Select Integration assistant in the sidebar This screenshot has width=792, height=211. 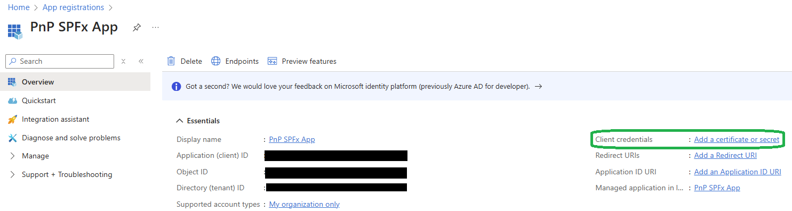(55, 119)
